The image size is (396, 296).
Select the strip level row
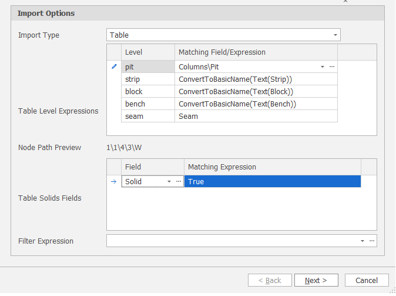click(147, 79)
